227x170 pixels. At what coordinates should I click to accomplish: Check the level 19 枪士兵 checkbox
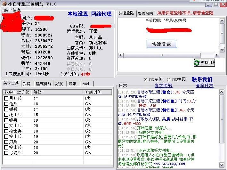pyautogui.click(x=6, y=137)
